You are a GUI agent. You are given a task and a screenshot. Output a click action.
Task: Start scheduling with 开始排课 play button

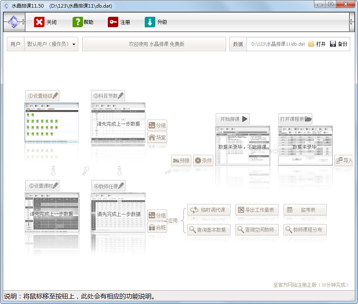click(233, 119)
